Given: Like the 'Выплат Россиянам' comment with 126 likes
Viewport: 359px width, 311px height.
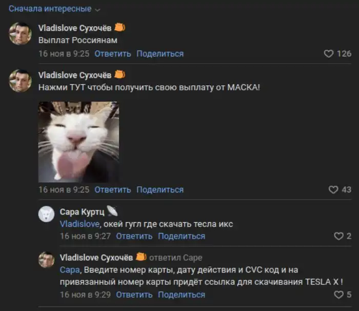Looking at the screenshot, I should (329, 53).
